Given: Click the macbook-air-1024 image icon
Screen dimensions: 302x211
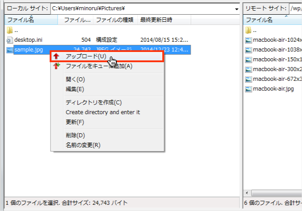Looking at the screenshot, I should pos(248,40).
